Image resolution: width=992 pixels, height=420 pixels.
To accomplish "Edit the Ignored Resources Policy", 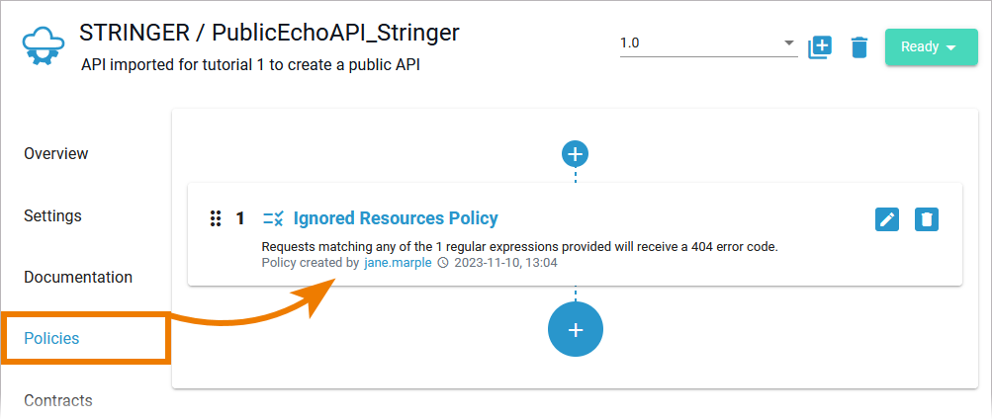I will coord(887,219).
